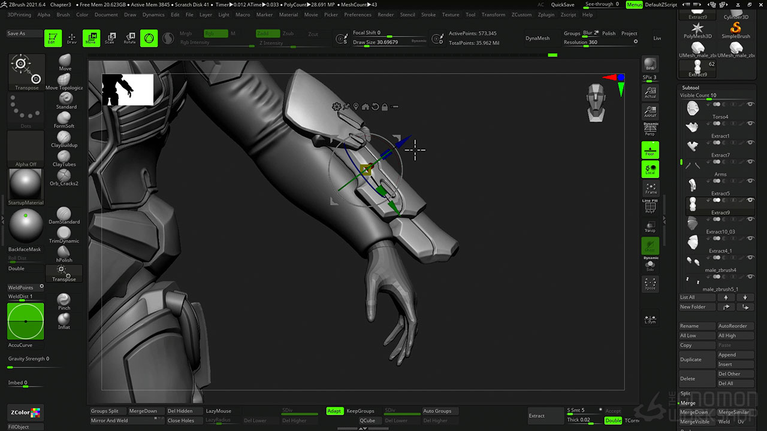Screen dimensions: 767x431
Task: Toggle the Floor grid off
Action: [650, 150]
